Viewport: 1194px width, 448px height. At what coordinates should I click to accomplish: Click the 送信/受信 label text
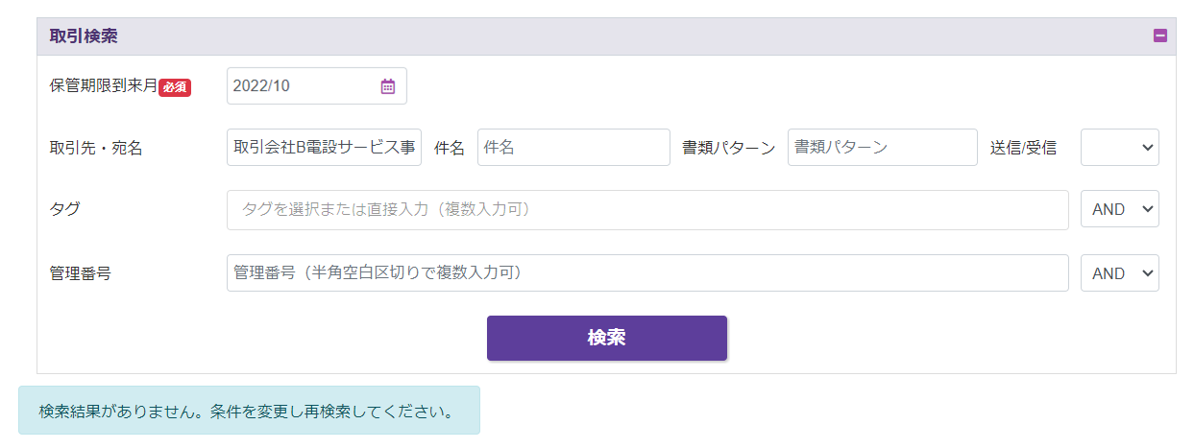1023,149
